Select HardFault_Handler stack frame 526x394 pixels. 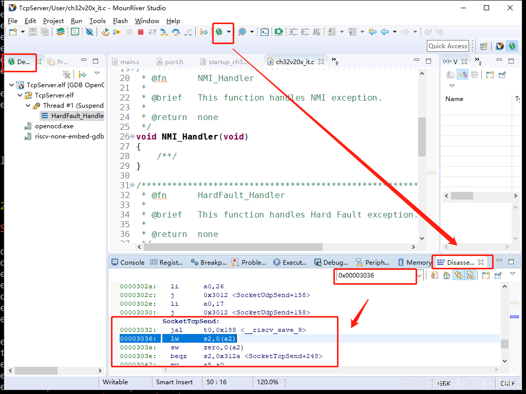coord(77,115)
